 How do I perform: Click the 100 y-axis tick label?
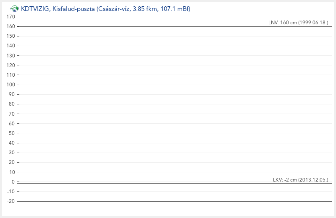click(x=11, y=85)
